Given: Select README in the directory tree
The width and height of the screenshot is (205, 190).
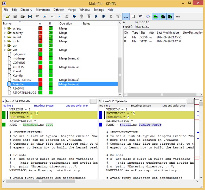Looking at the screenshot, I should tap(18, 88).
